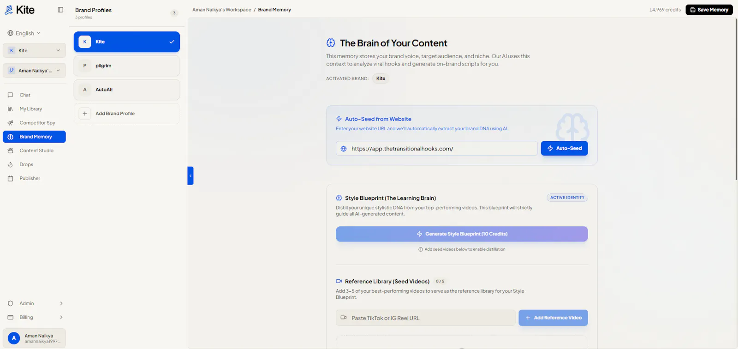This screenshot has height=349, width=738.
Task: Click the K avatar on Kite profile
Action: click(85, 42)
